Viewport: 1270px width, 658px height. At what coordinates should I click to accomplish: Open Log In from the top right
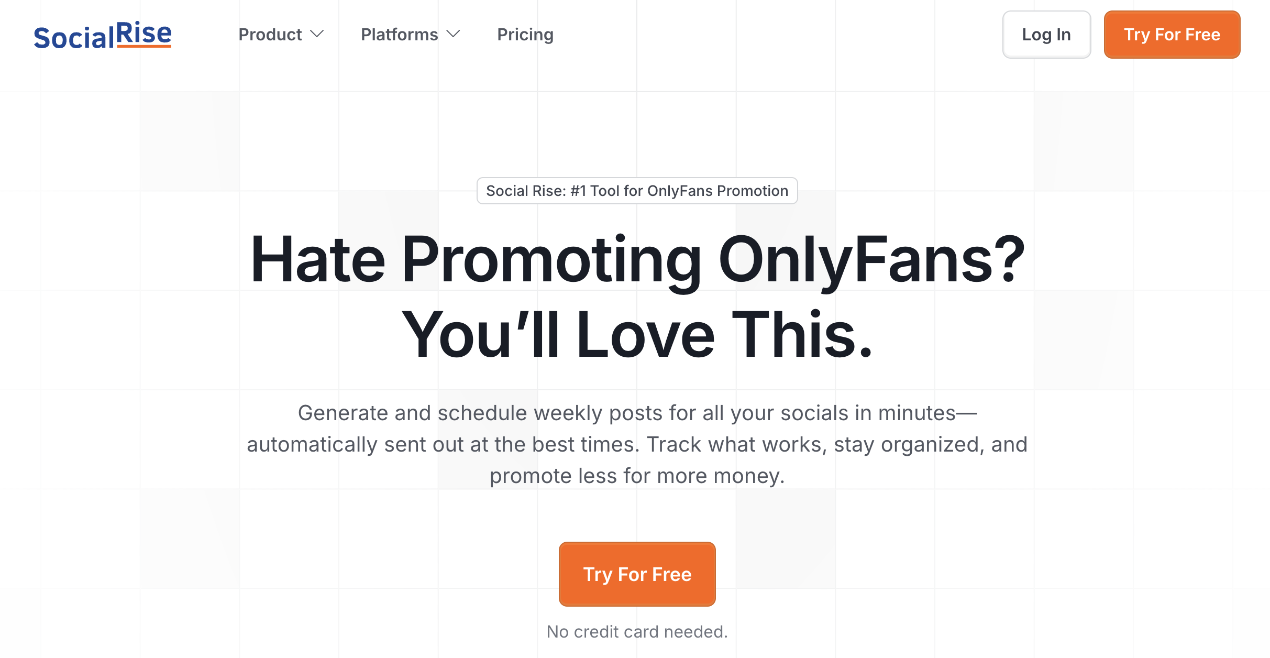point(1046,34)
